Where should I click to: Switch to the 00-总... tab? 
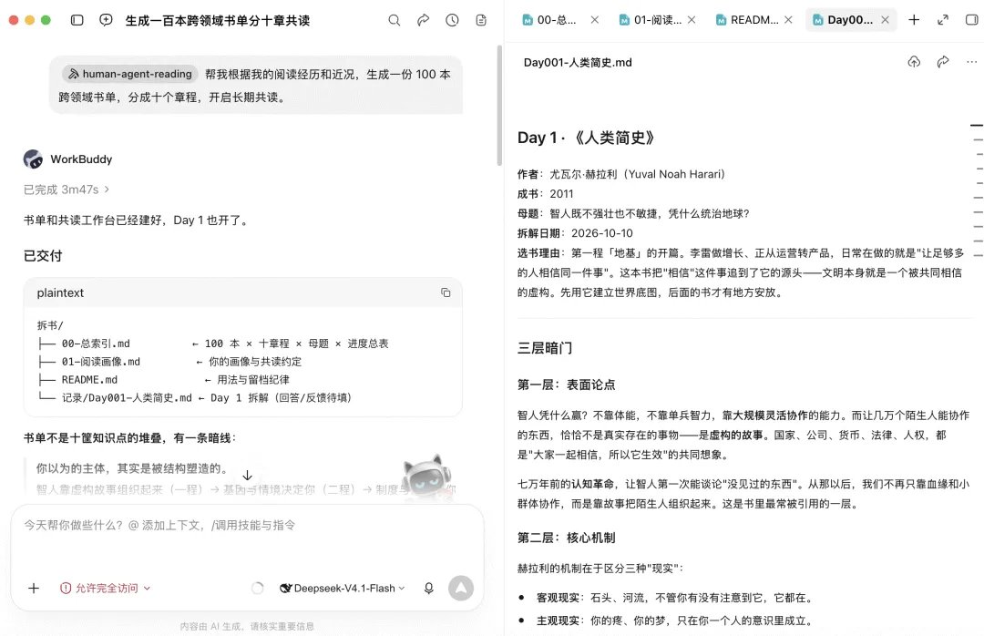[x=549, y=20]
